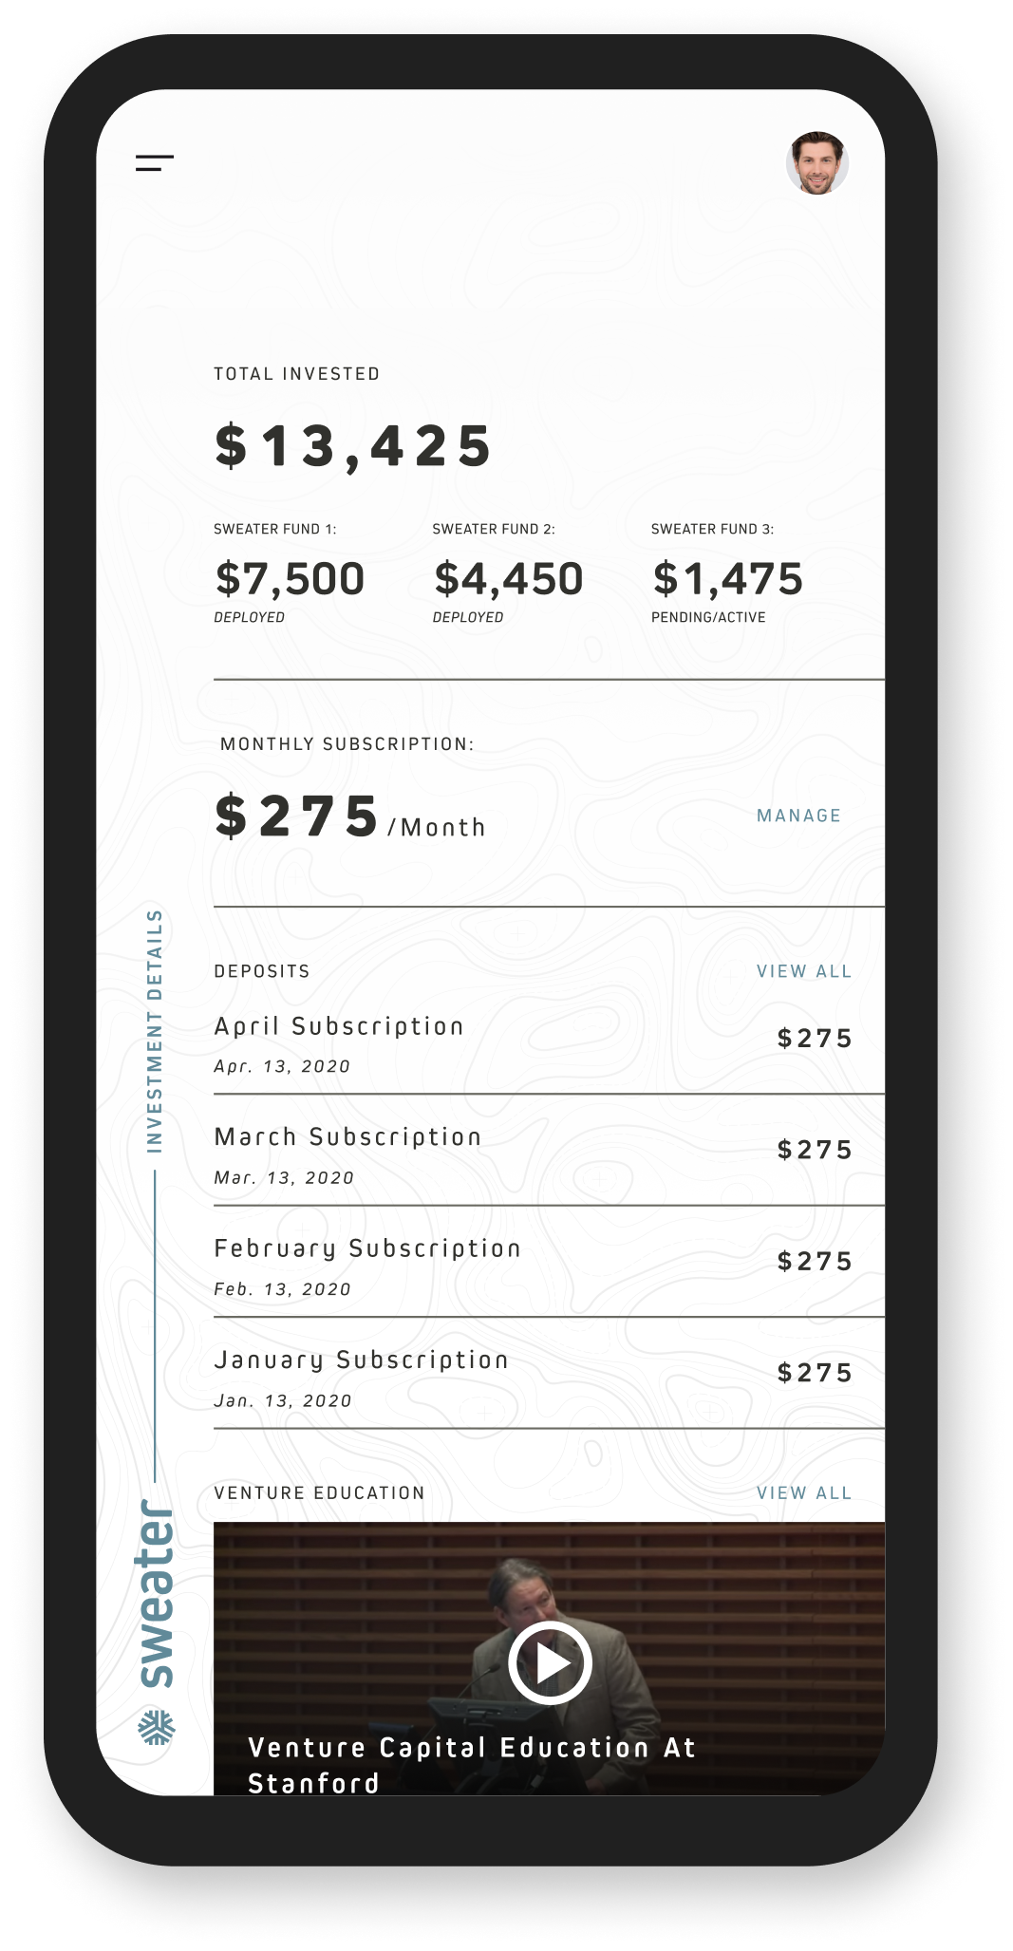Open the user profile avatar
Viewport: 1013px width, 1951px height.
click(816, 163)
